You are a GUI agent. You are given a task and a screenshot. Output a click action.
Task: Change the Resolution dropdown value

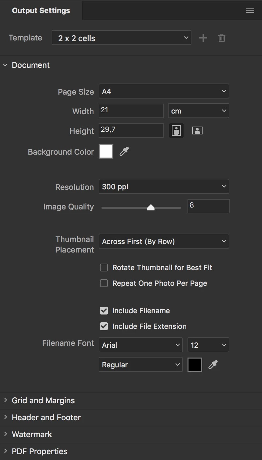point(164,187)
